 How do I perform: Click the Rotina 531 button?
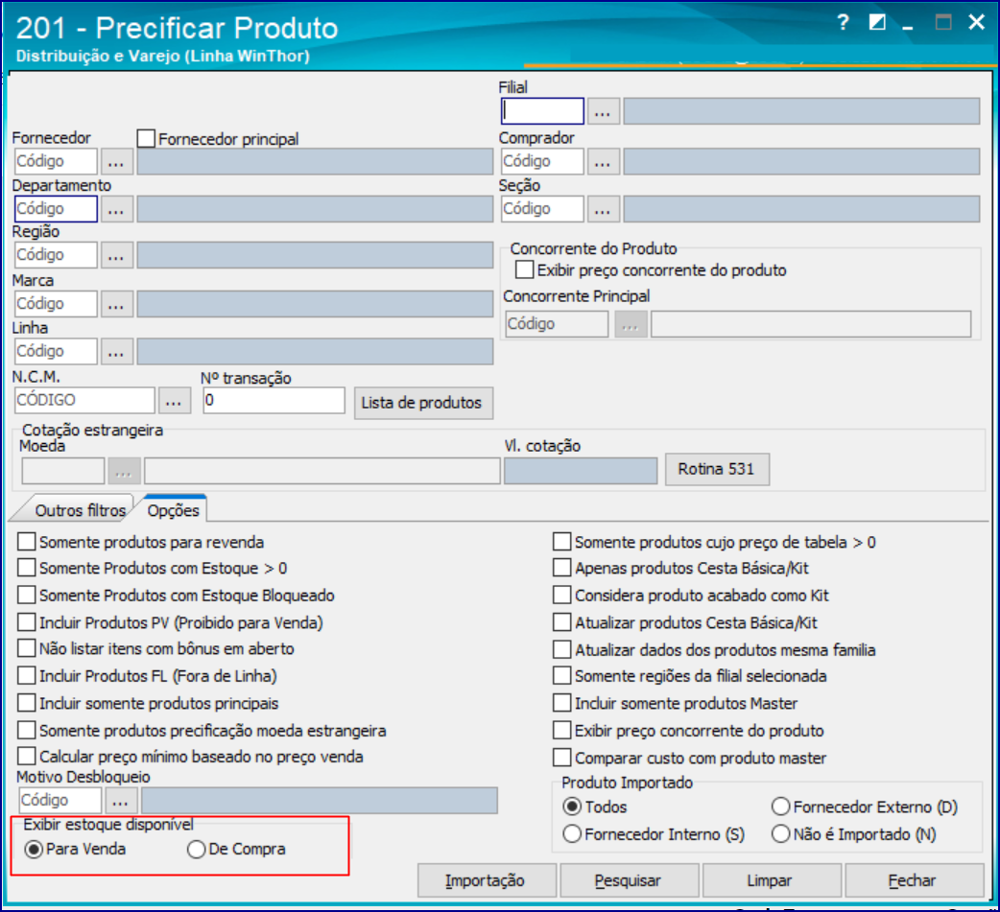click(x=717, y=469)
